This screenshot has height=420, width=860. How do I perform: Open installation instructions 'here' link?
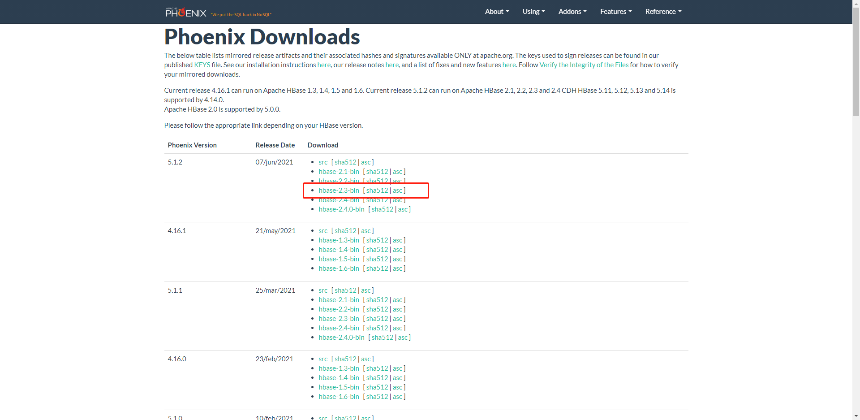click(324, 65)
